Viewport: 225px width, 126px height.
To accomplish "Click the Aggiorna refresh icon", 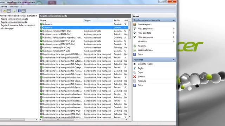I will point(135,46).
